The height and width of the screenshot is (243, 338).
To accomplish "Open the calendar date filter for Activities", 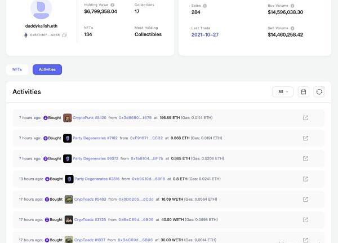I will pyautogui.click(x=304, y=92).
